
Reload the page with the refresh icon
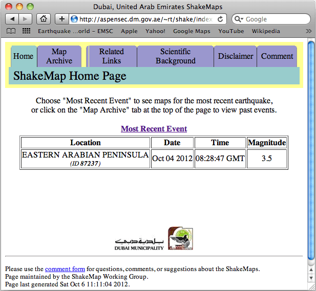tap(220, 19)
